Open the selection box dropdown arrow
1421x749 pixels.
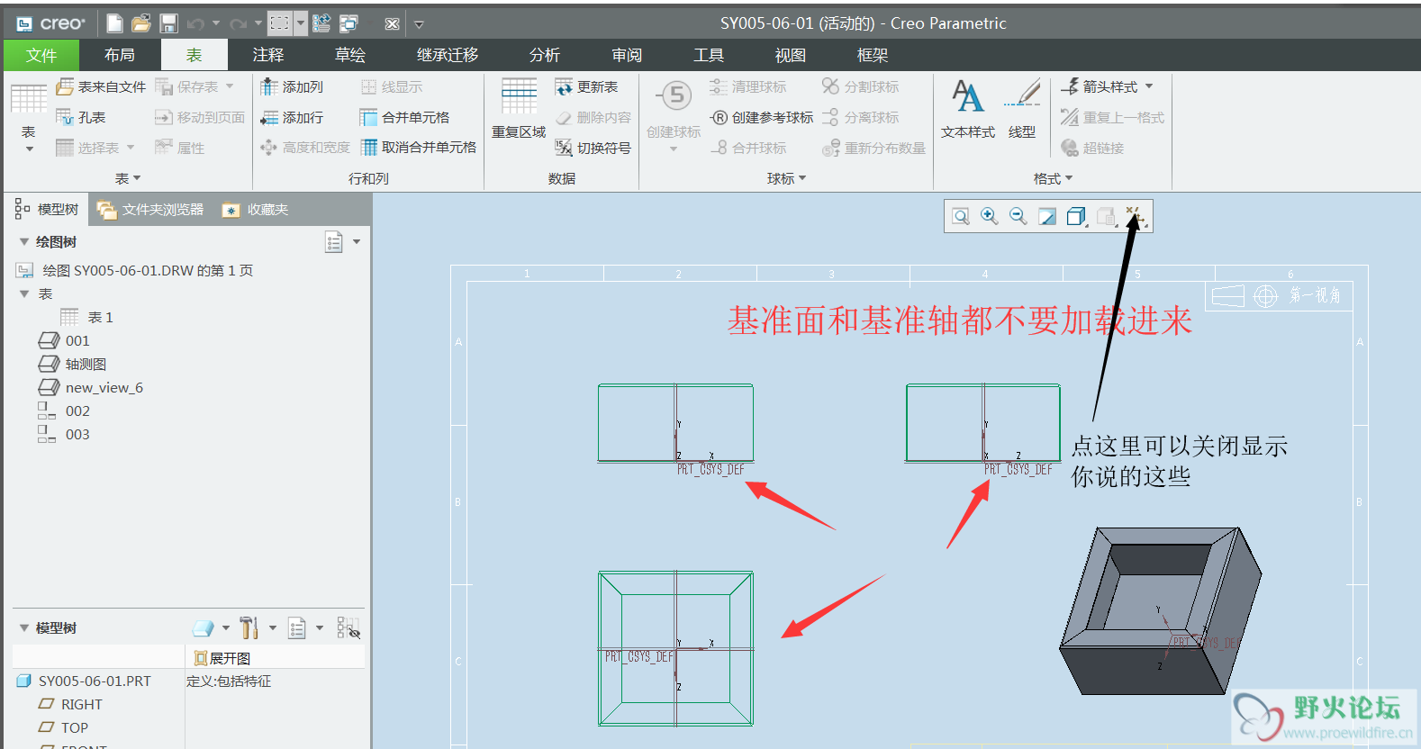(301, 23)
